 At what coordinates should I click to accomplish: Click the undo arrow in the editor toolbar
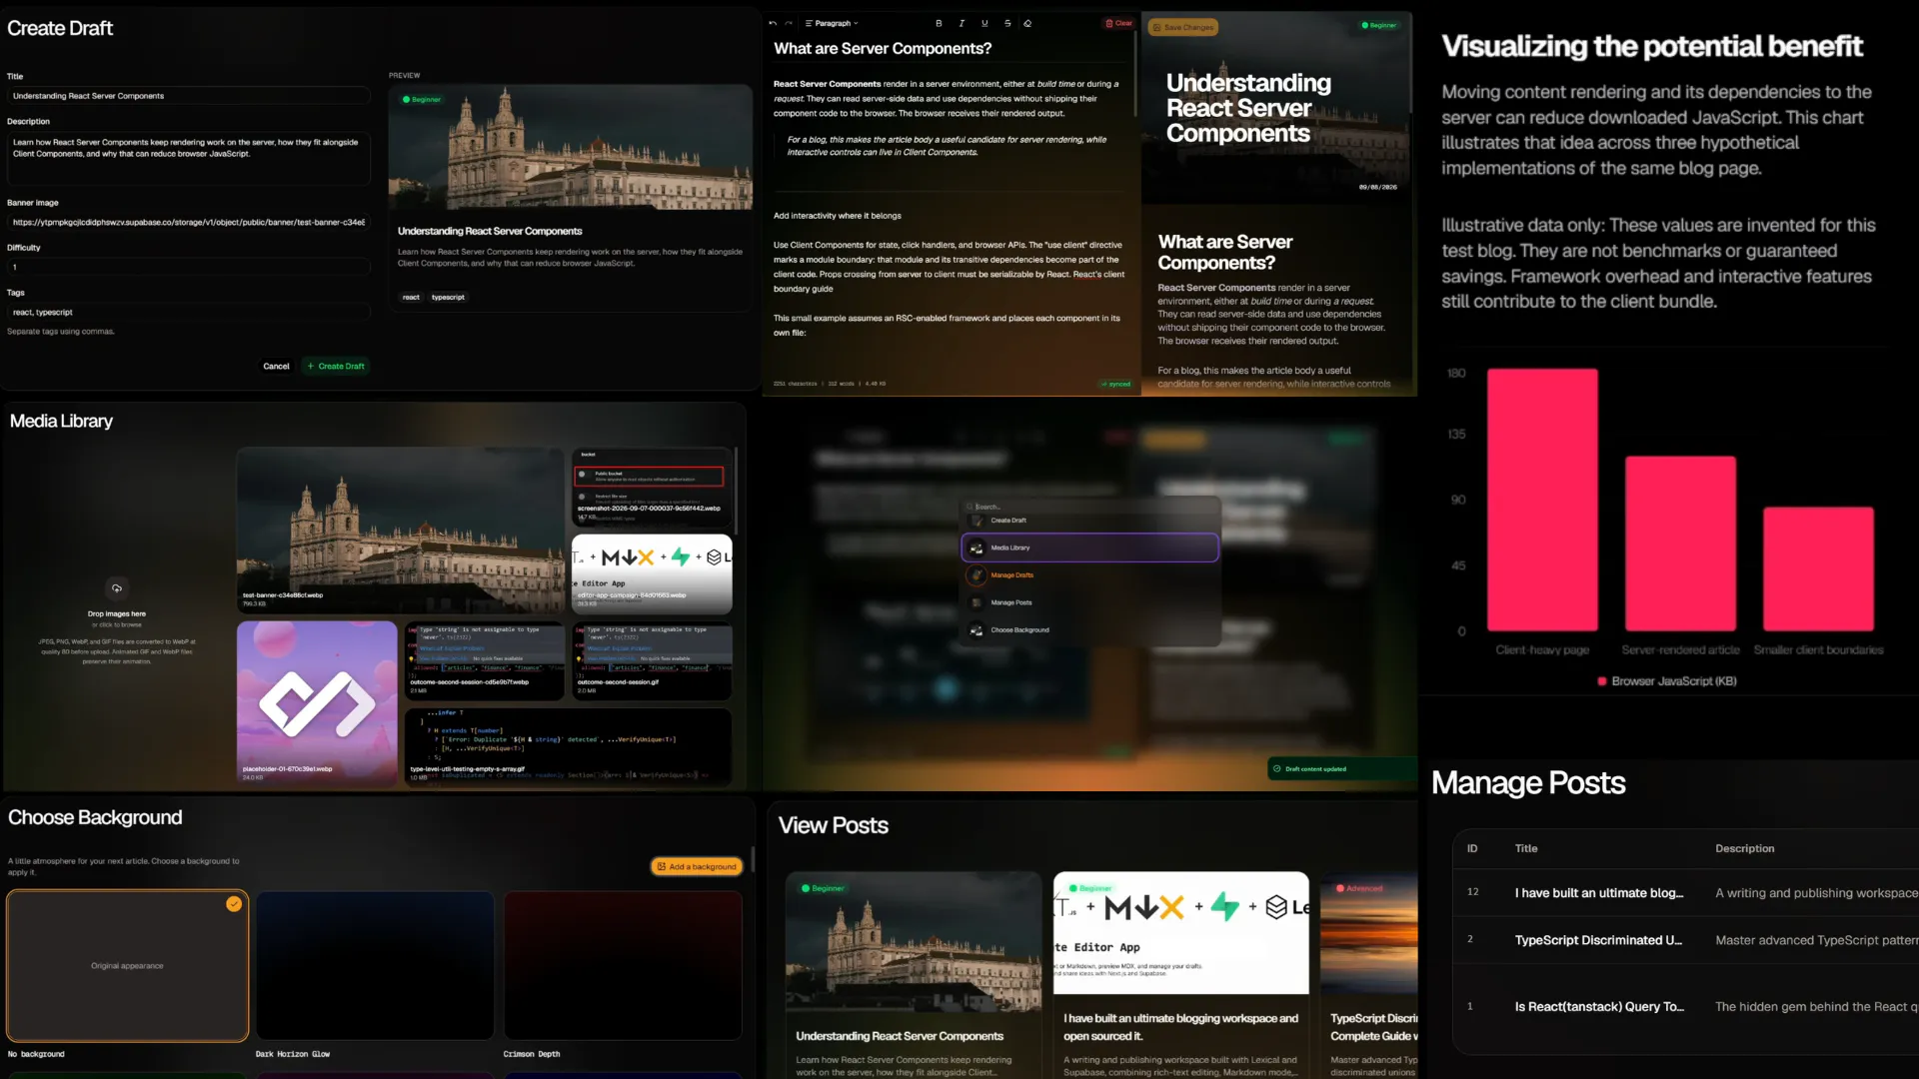[x=773, y=23]
